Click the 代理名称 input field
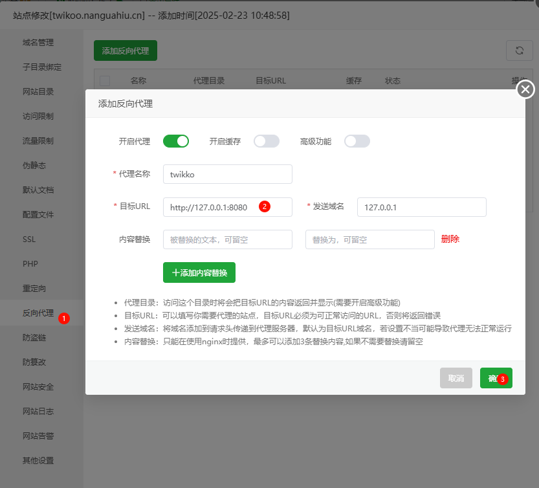539x488 pixels. [x=227, y=174]
